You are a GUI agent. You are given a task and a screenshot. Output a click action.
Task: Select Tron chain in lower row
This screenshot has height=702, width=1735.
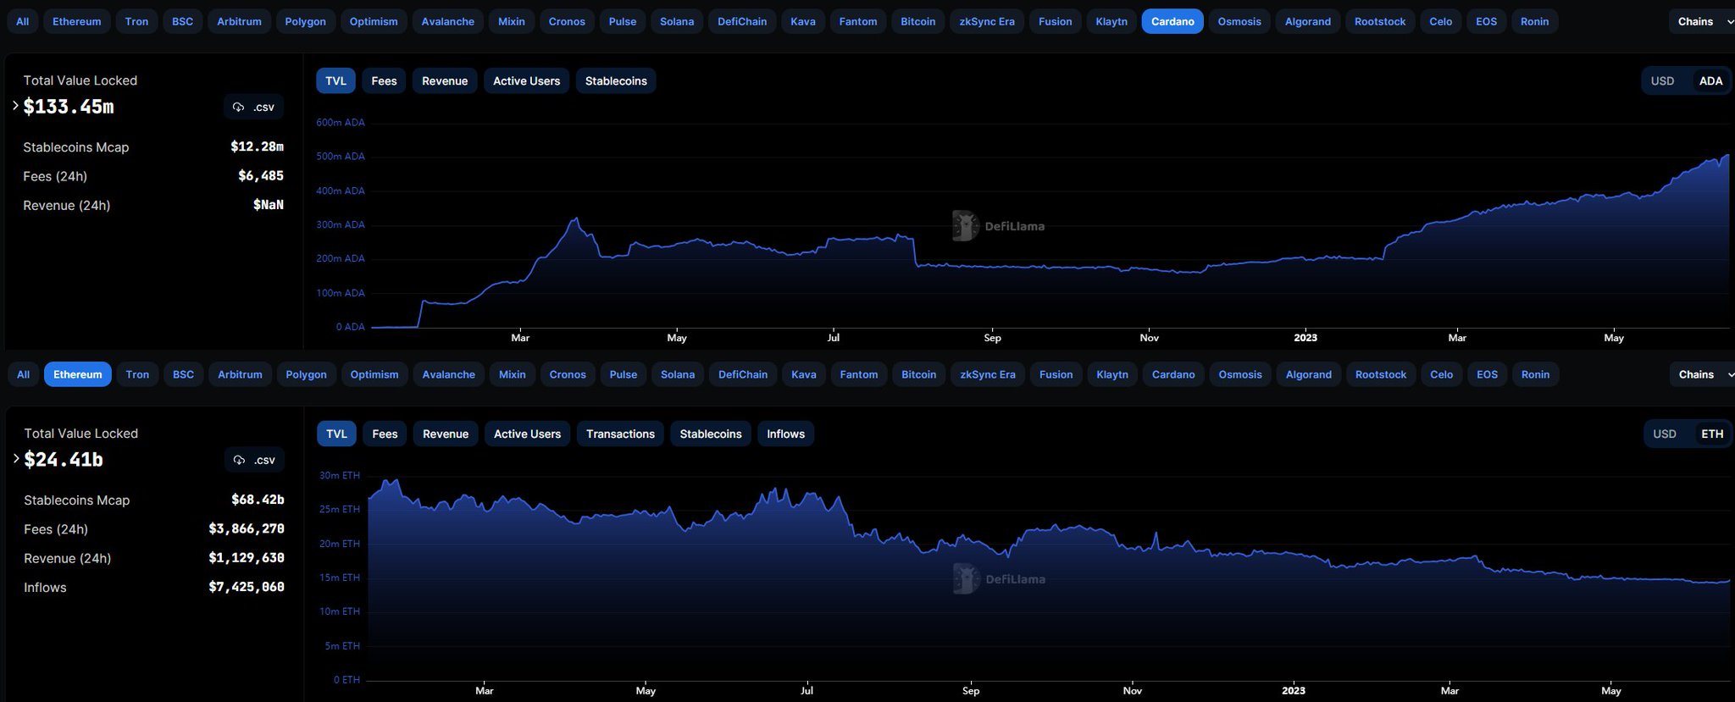coord(137,374)
